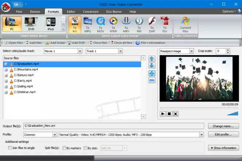Click the Show information button
Screen dimensions: 242x161
(223, 148)
